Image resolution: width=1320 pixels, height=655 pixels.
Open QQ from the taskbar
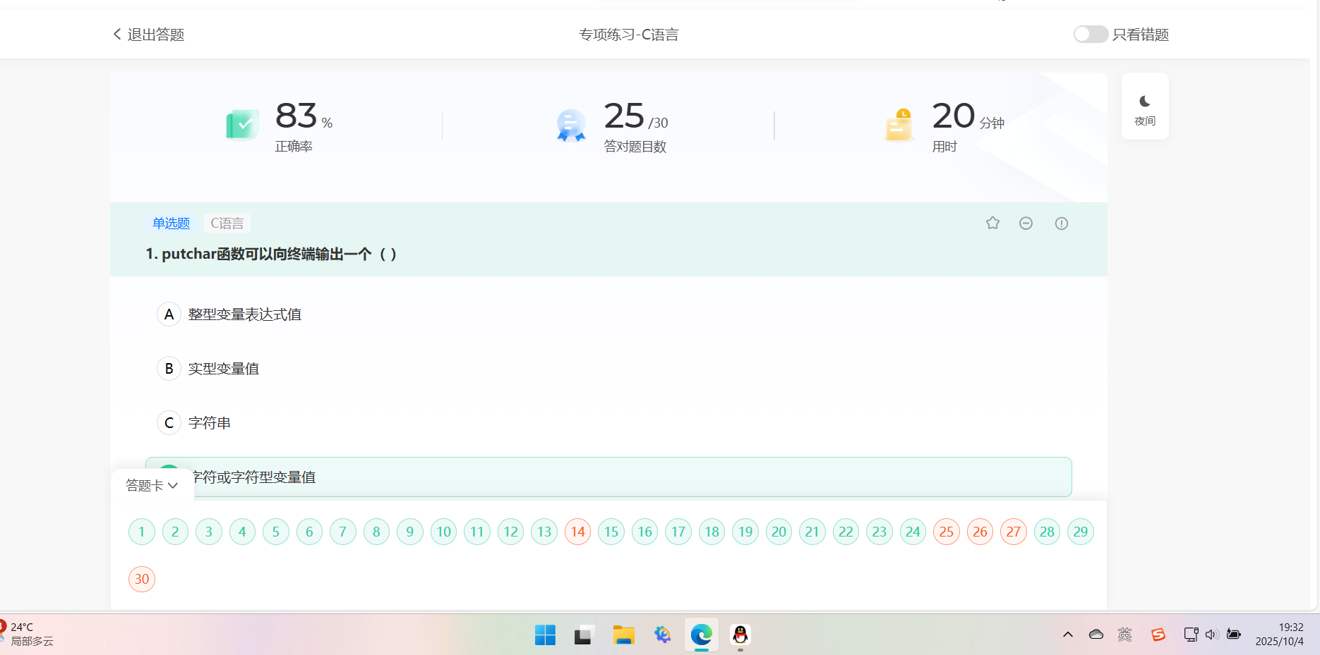coord(739,635)
